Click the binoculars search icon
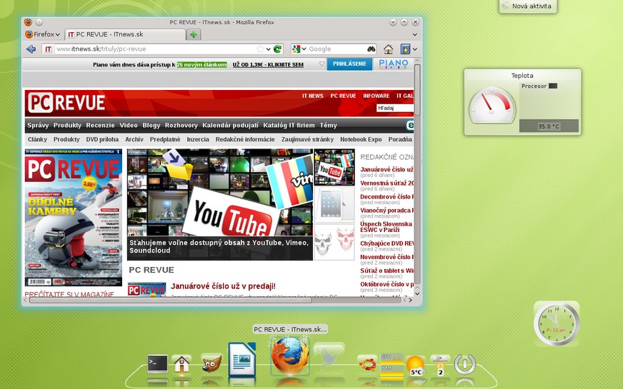 coord(371,49)
